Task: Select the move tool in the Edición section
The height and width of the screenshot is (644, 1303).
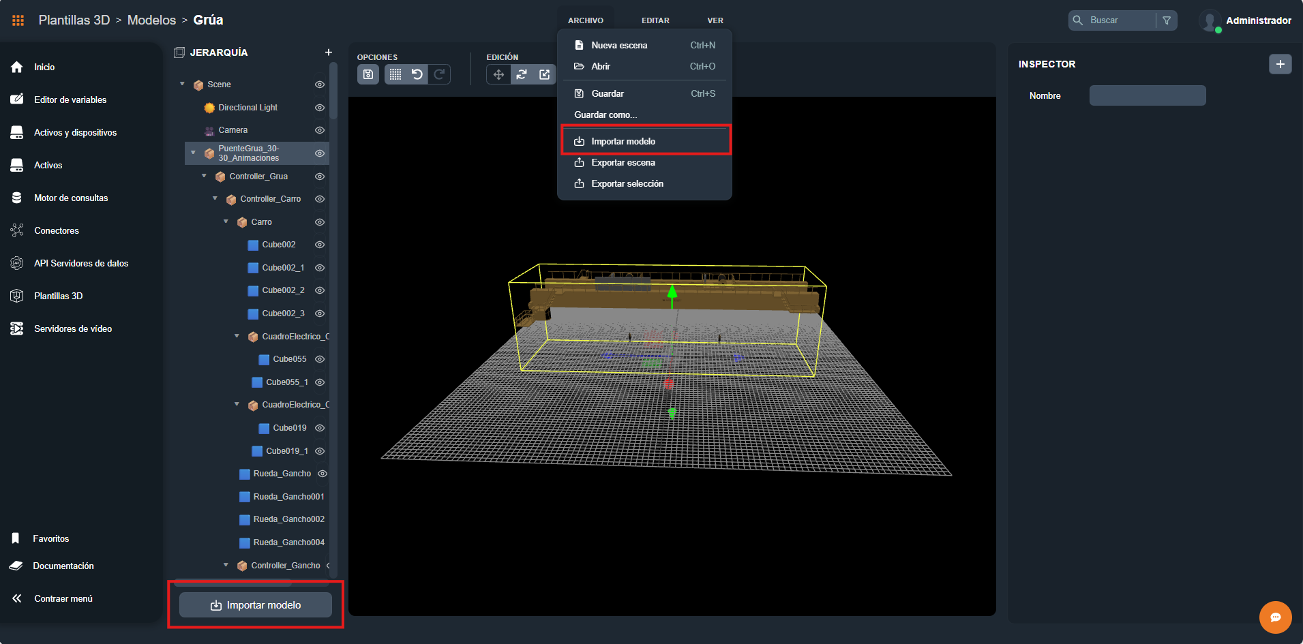Action: click(x=498, y=74)
